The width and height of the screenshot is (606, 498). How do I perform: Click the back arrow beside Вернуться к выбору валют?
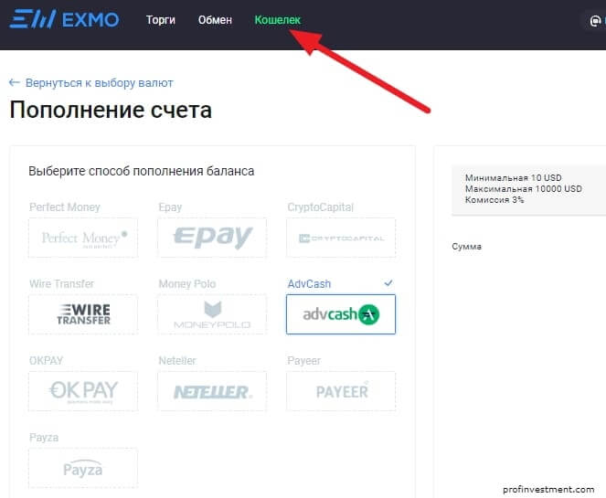[x=15, y=82]
